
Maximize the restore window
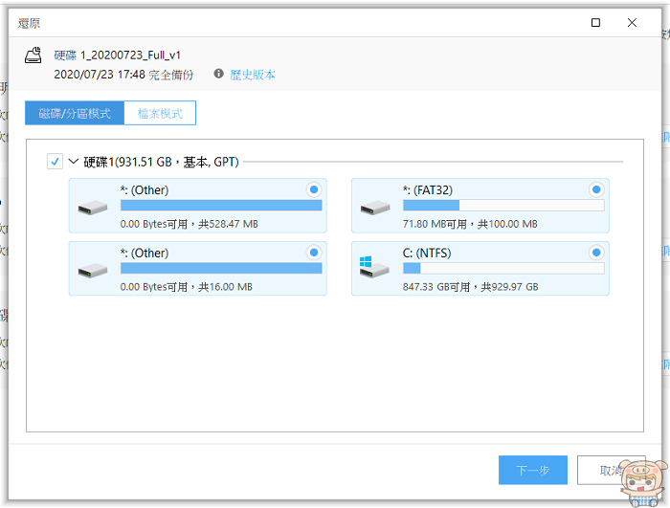click(595, 22)
